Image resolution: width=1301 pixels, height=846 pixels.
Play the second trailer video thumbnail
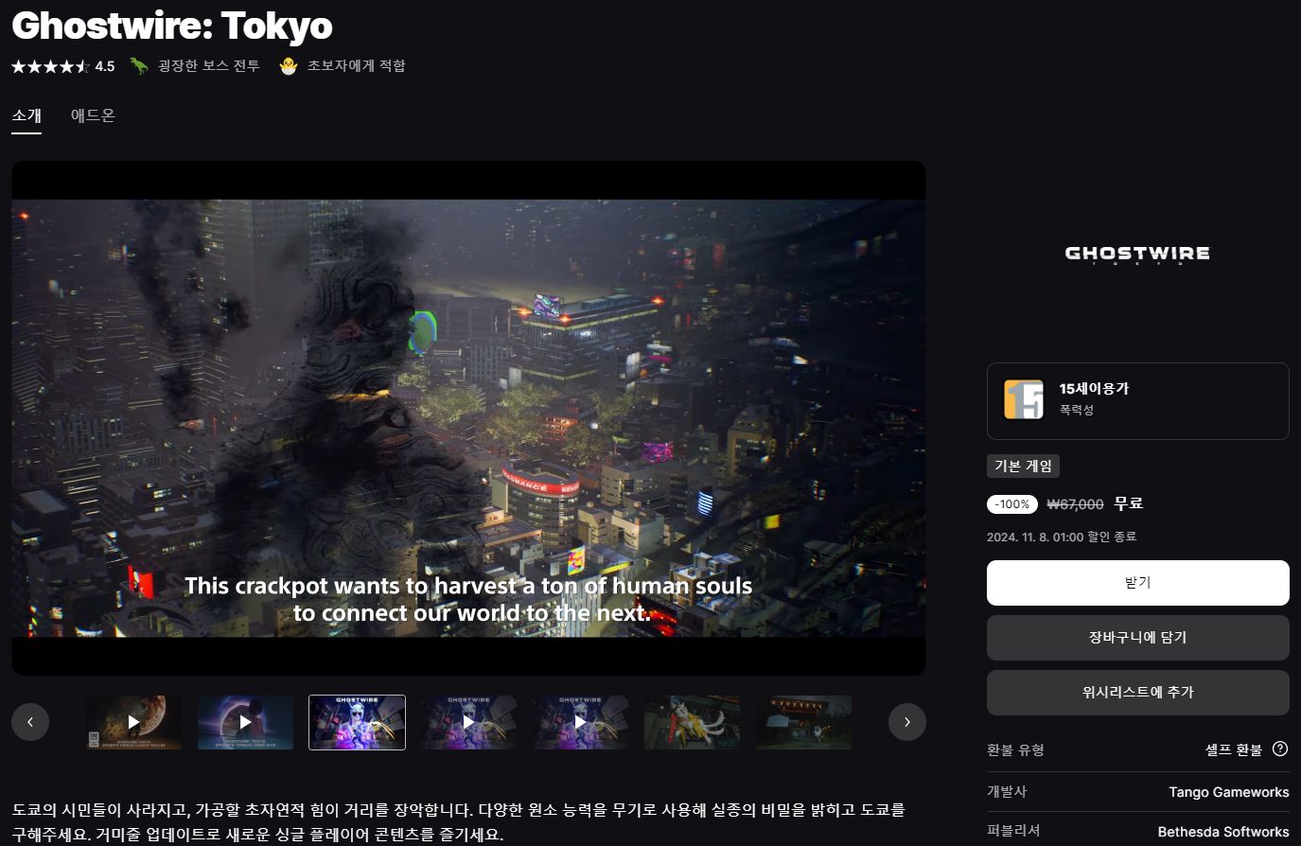pyautogui.click(x=245, y=722)
